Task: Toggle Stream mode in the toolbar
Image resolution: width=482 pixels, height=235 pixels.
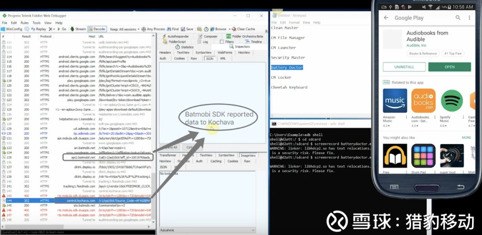Action: (78, 29)
